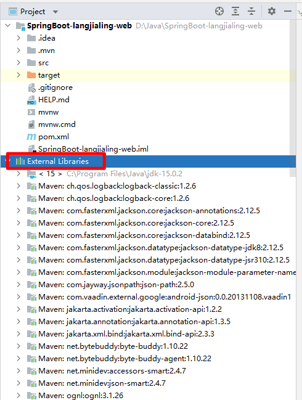Select the jackson-databind:2.12.5 Maven library

[x=144, y=235]
